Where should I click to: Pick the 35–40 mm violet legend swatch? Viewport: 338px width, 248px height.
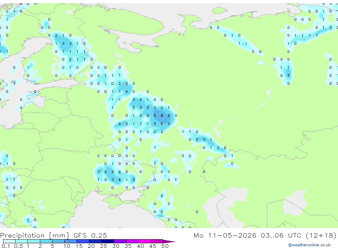point(132,241)
